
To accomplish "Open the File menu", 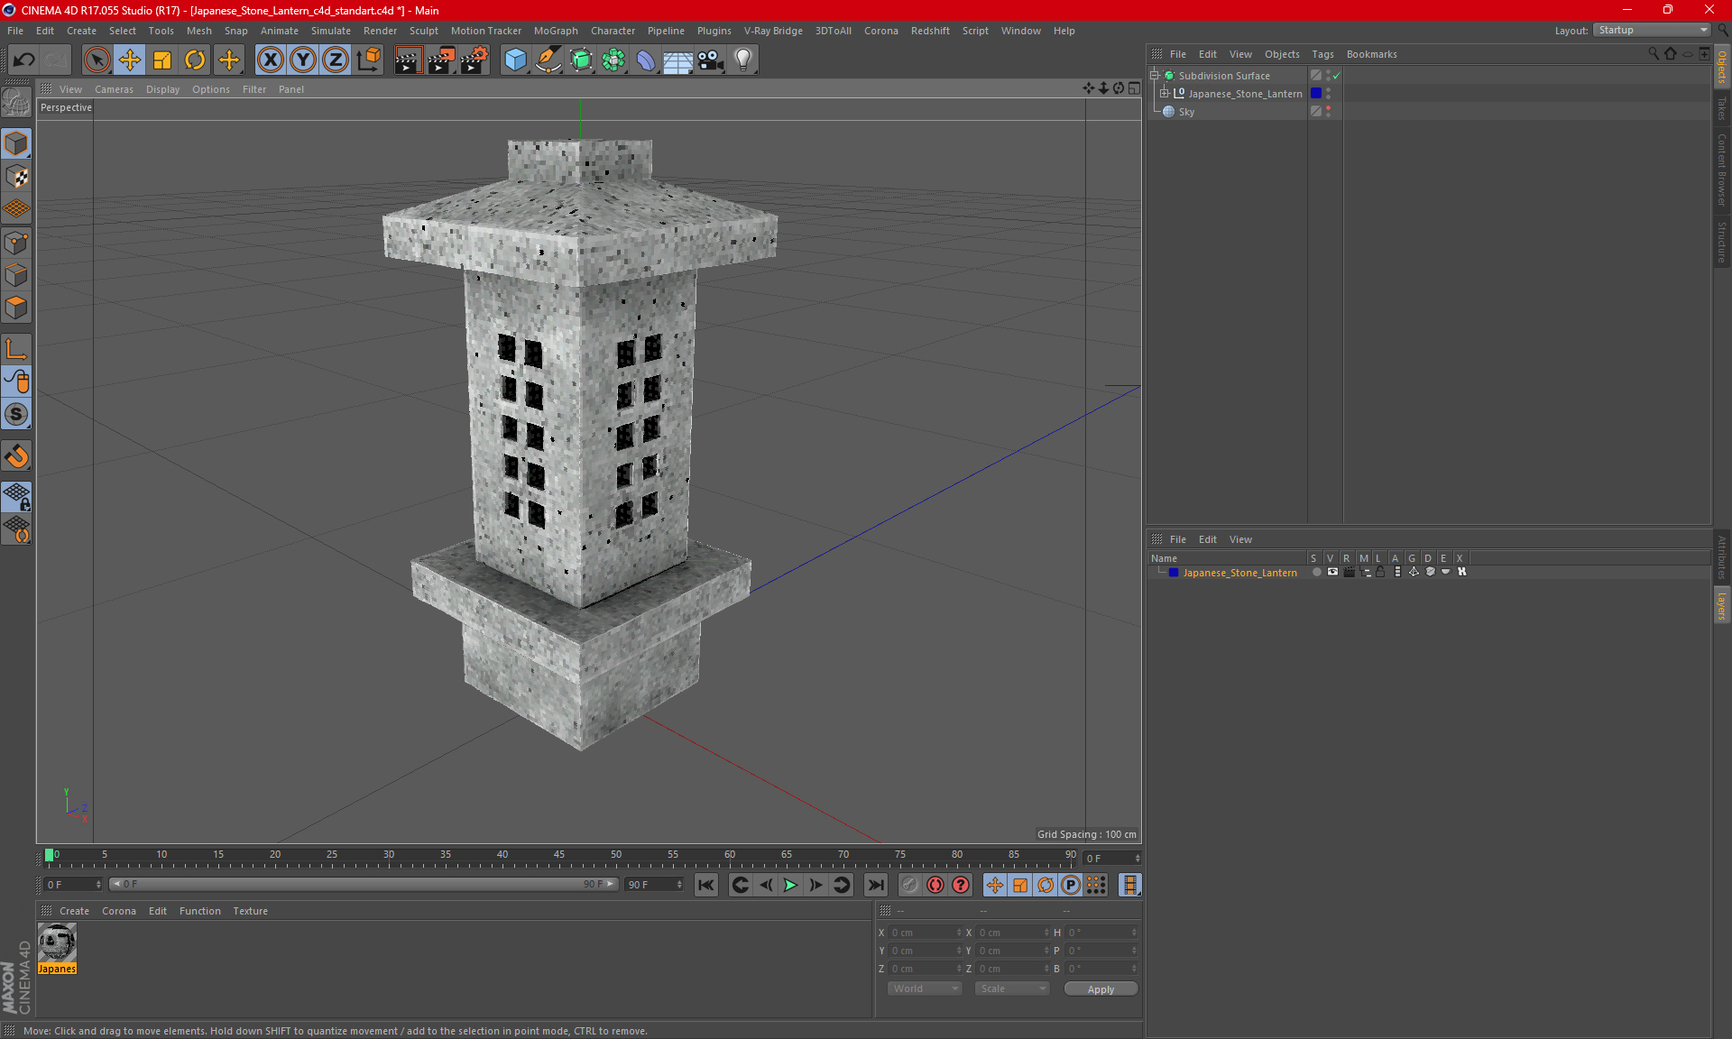I will pyautogui.click(x=15, y=31).
